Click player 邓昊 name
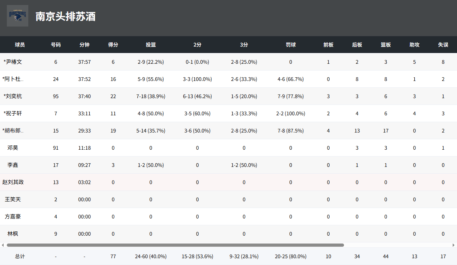Image resolution: width=457 pixels, height=265 pixels. coord(13,148)
